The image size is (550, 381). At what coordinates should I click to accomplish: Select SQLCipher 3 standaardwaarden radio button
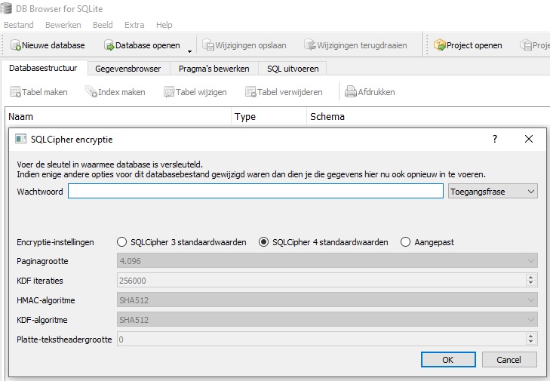(x=121, y=242)
